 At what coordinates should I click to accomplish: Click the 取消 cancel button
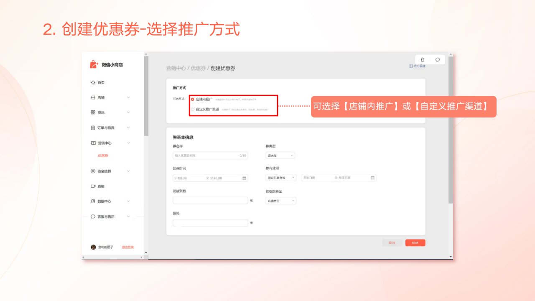tap(392, 242)
